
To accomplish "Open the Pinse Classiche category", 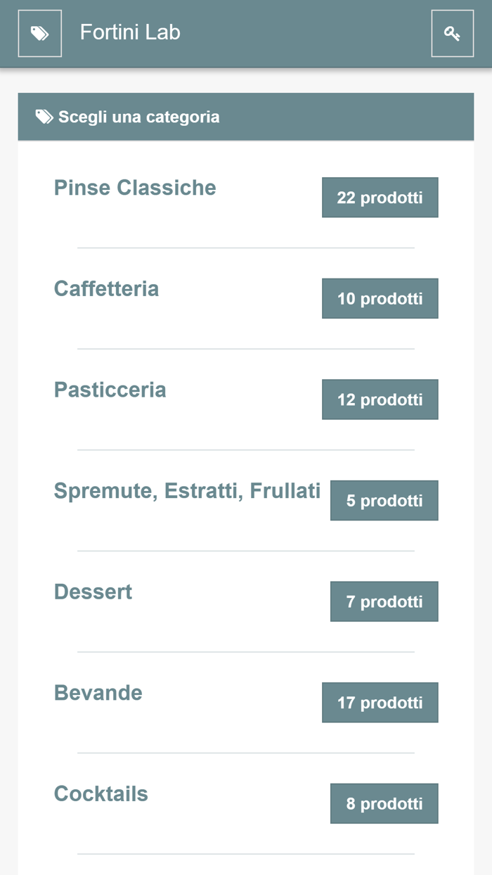I will pyautogui.click(x=135, y=188).
